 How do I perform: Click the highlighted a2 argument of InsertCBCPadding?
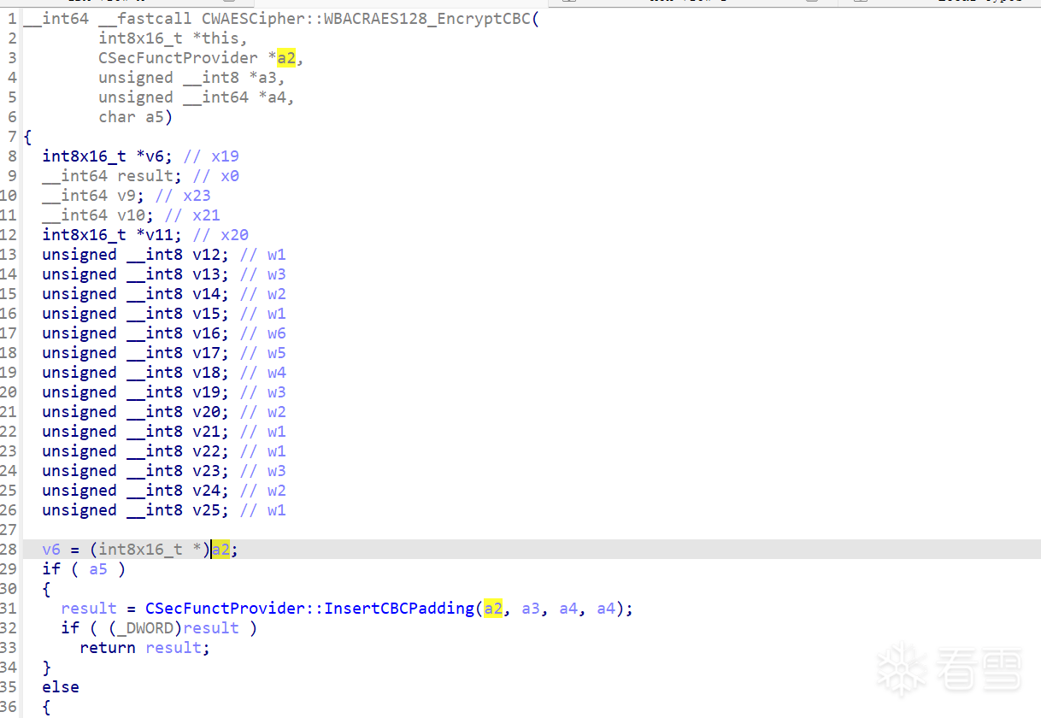pos(493,608)
